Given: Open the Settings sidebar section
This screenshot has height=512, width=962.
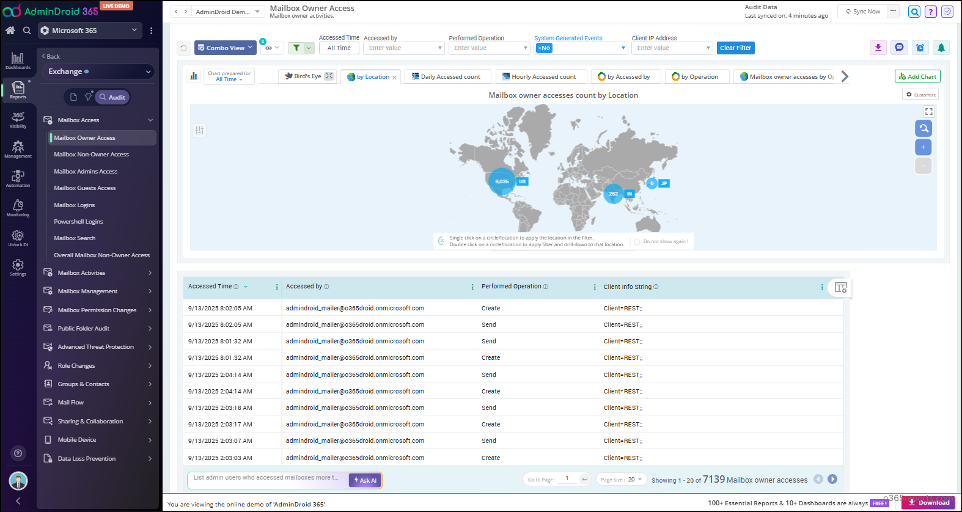Looking at the screenshot, I should click(18, 268).
